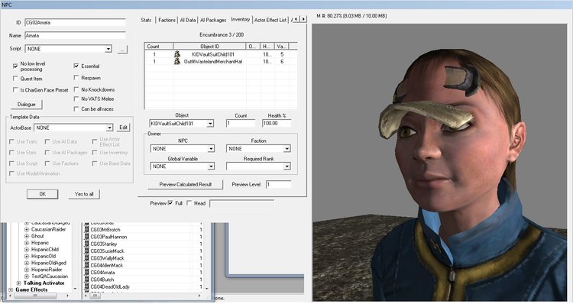Image resolution: width=573 pixels, height=304 pixels.
Task: Click the armor icon beside OutfitWastelandMerchantHat
Action: [x=177, y=61]
